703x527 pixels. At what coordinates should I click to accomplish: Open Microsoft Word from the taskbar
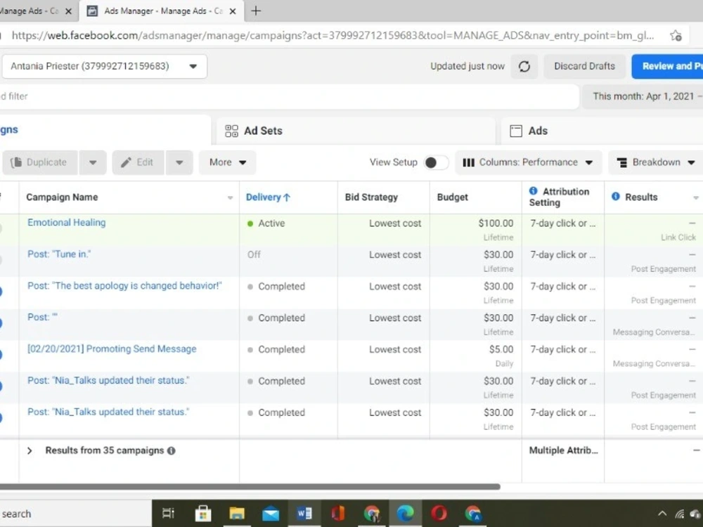304,513
